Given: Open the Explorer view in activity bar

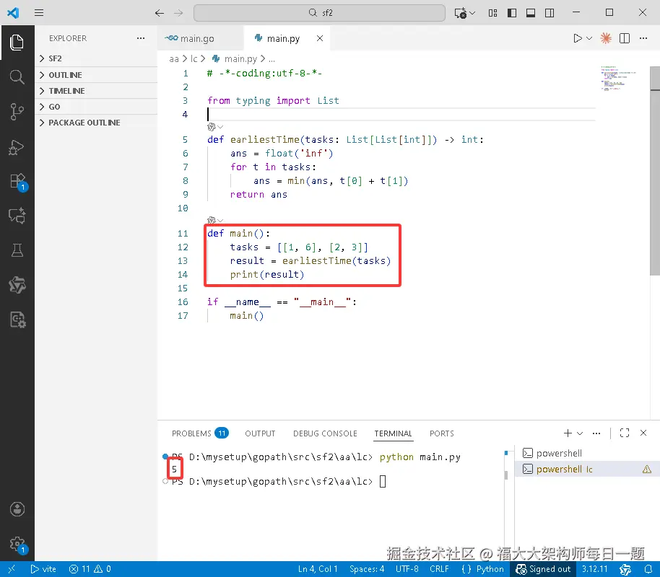Looking at the screenshot, I should 17,42.
